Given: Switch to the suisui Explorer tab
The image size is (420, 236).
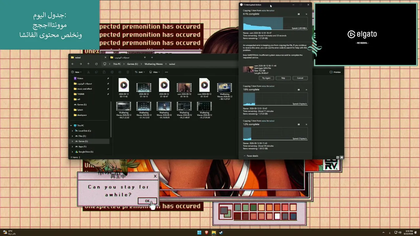Looking at the screenshot, I should point(89,57).
